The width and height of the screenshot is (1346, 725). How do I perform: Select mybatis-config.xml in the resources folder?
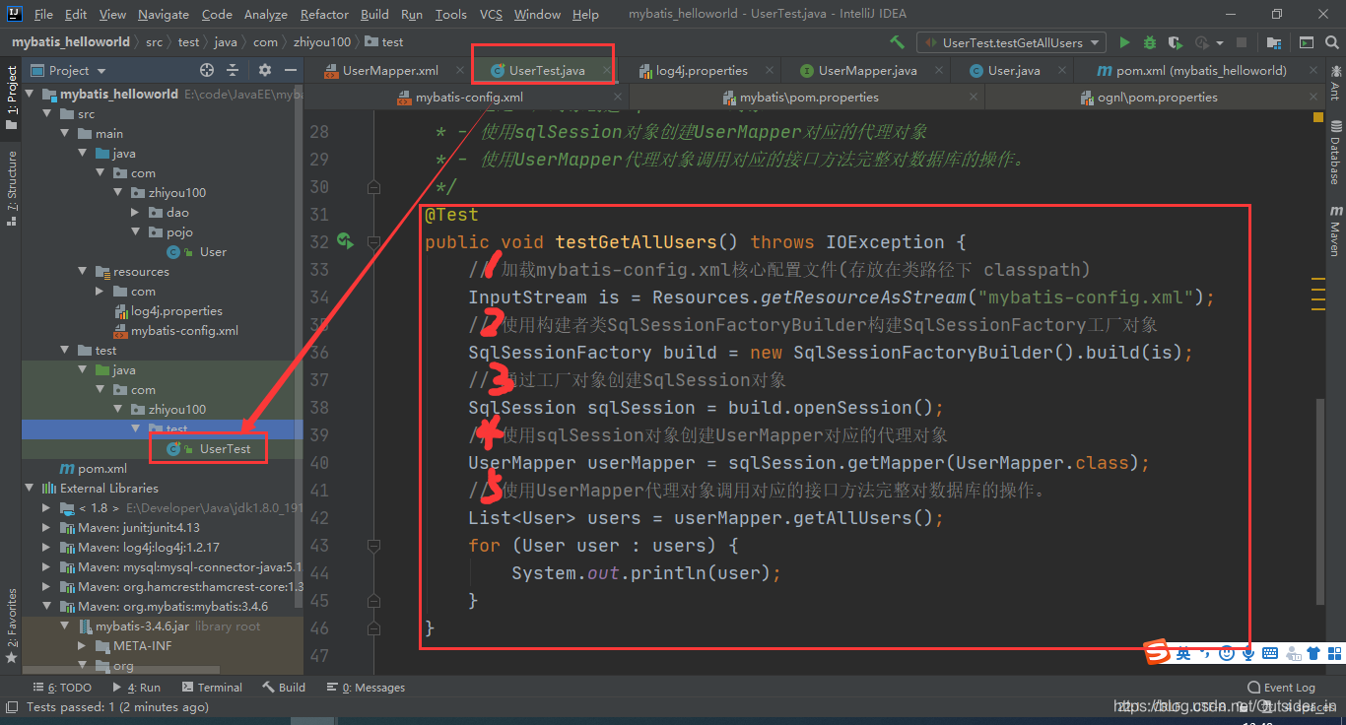pos(175,331)
